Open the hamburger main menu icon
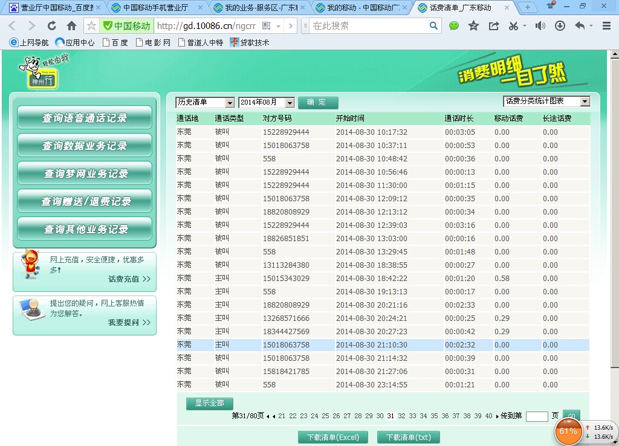The image size is (619, 446). pyautogui.click(x=607, y=26)
